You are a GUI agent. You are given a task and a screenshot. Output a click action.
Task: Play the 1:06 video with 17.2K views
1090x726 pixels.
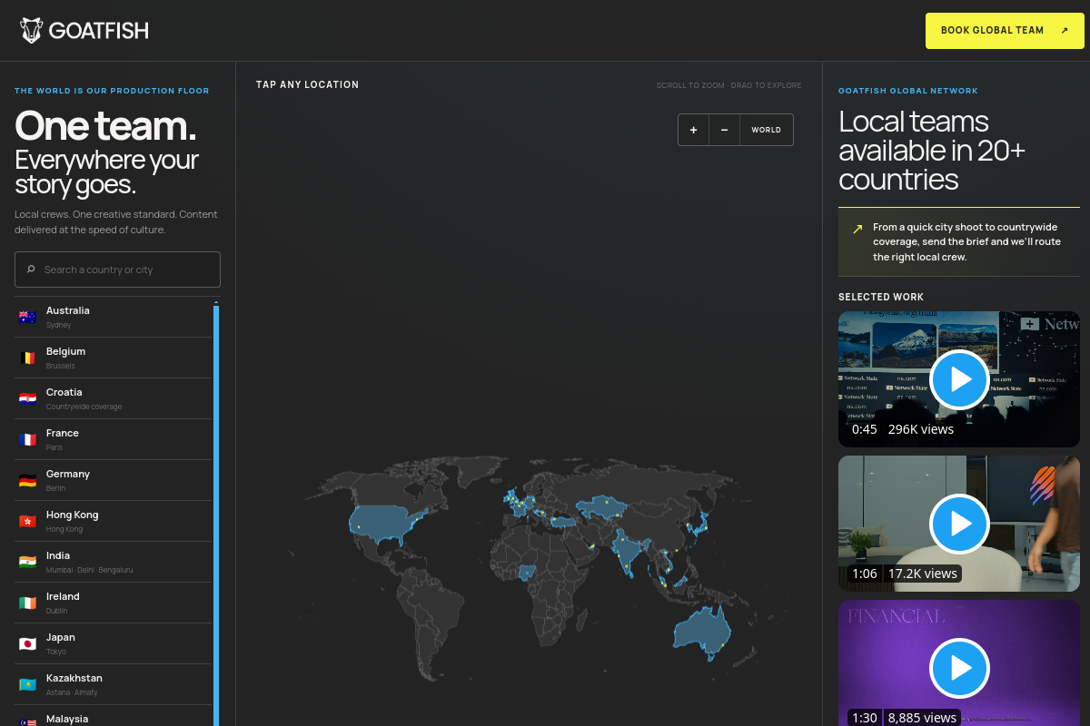click(x=959, y=524)
